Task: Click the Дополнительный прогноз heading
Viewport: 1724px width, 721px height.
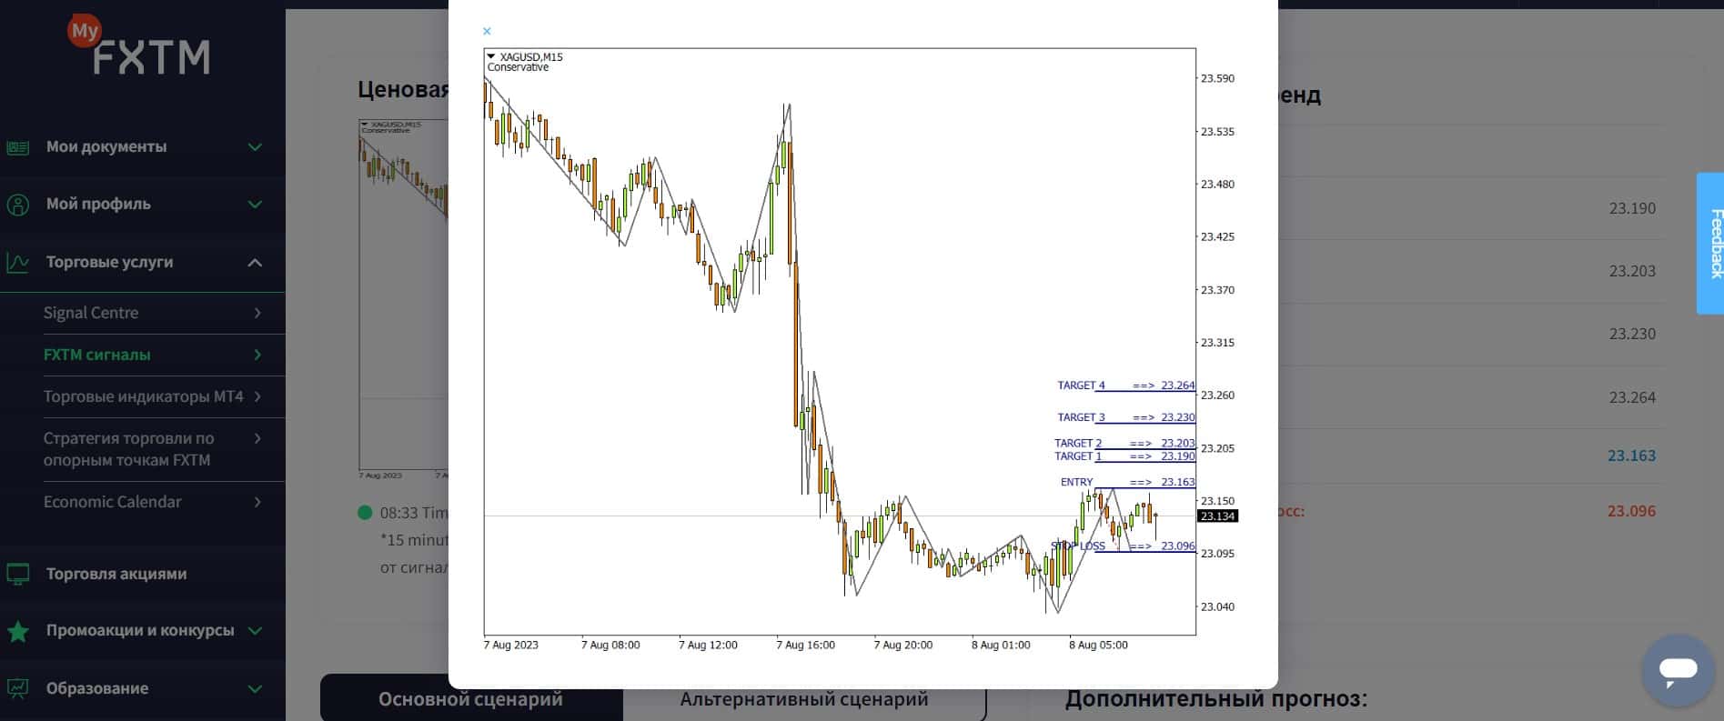Action: click(1216, 698)
